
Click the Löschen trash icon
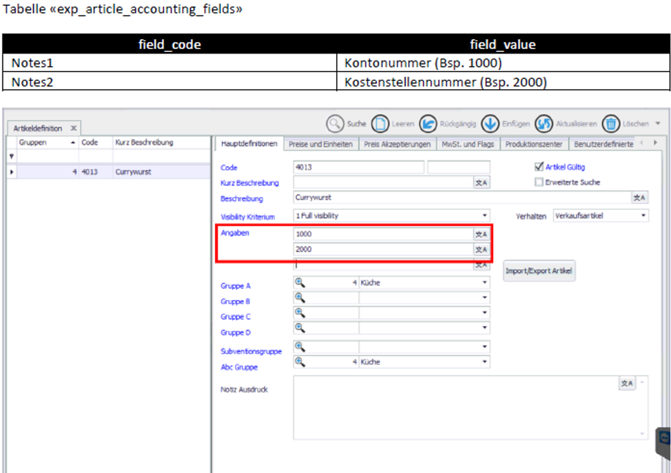click(x=611, y=124)
